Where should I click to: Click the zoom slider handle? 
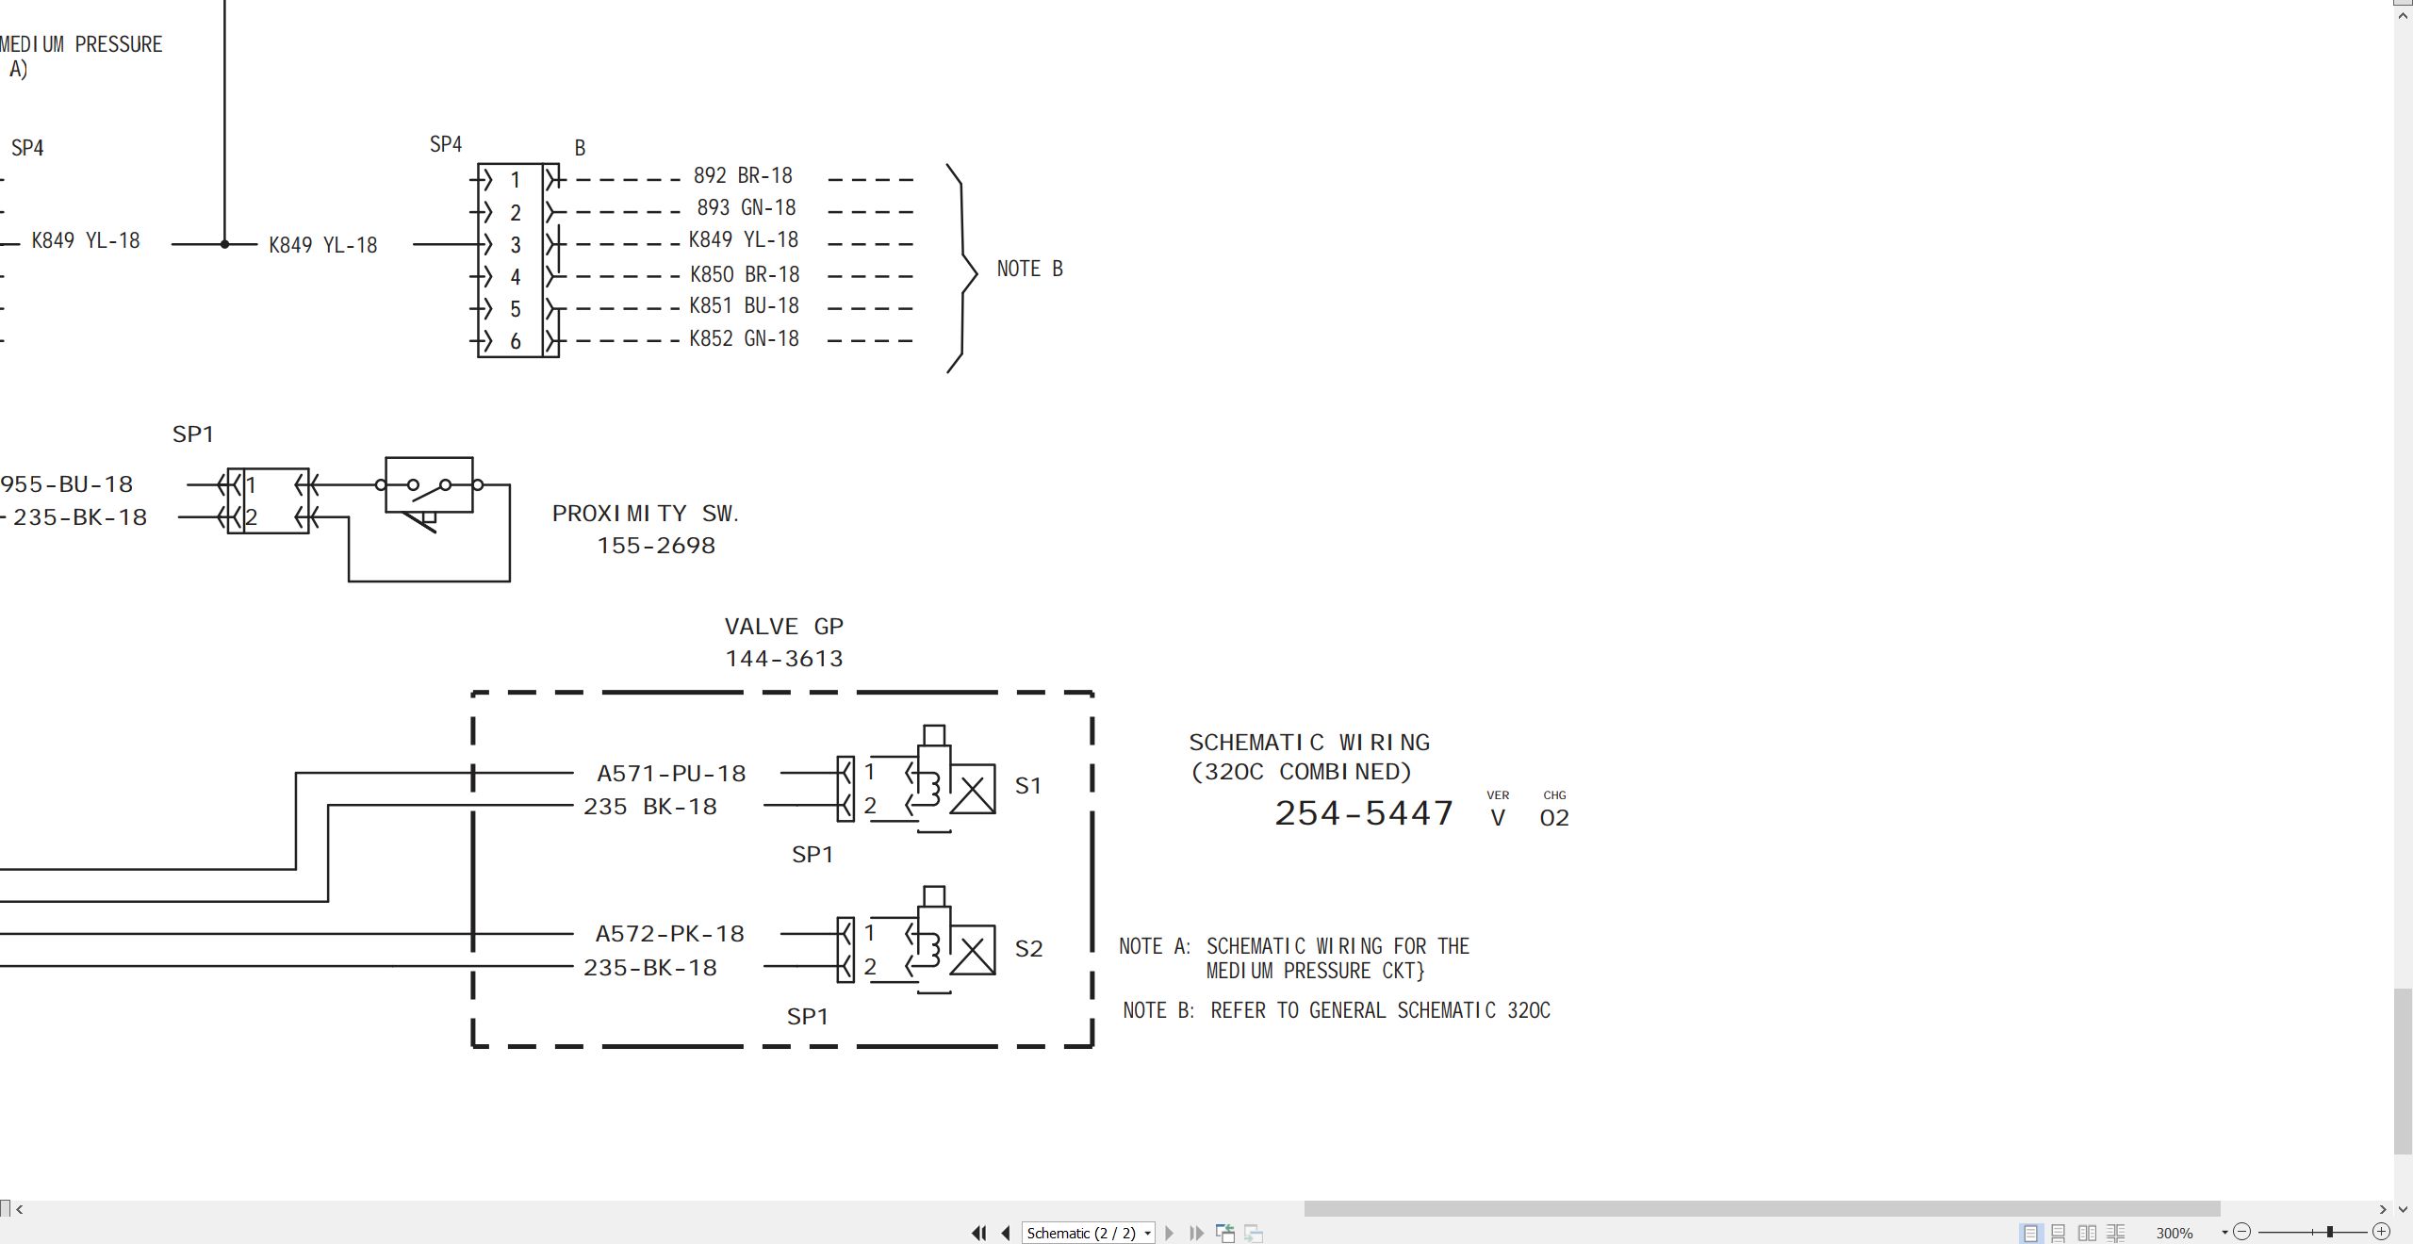tap(2329, 1232)
